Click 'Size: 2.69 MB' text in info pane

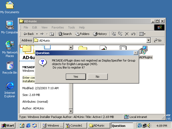point(31,95)
